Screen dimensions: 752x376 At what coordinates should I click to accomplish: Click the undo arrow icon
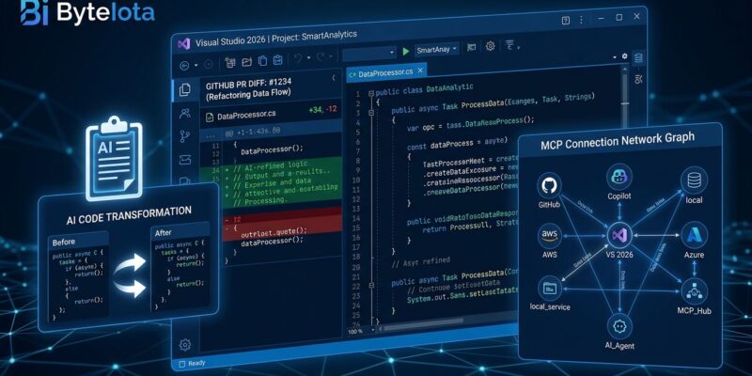[x=298, y=58]
